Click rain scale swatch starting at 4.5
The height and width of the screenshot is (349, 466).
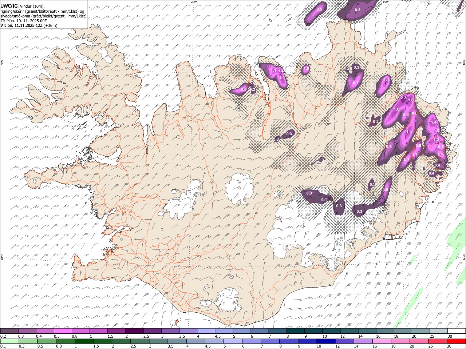[214, 341]
